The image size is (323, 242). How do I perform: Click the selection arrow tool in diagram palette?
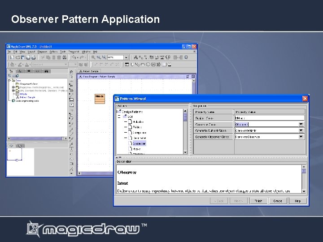(x=71, y=77)
